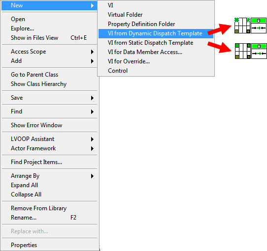Expand the LVOOP Assistant submenu

[49, 139]
